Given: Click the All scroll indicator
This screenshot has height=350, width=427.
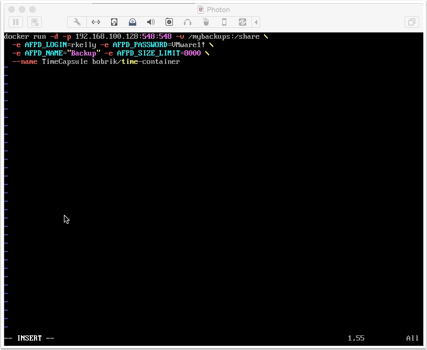Looking at the screenshot, I should point(412,338).
